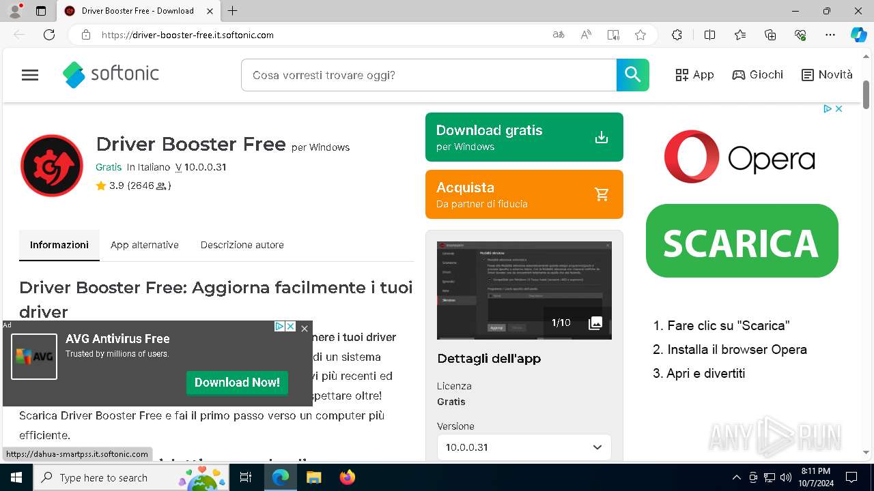Open the Copilot sidebar icon
This screenshot has width=874, height=491.
(x=858, y=35)
